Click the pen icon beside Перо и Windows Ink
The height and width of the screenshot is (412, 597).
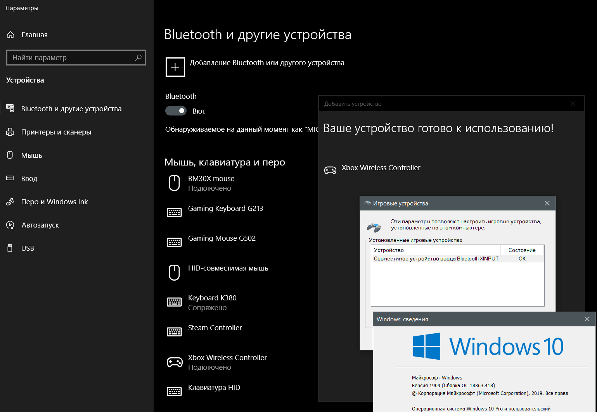pyautogui.click(x=10, y=202)
